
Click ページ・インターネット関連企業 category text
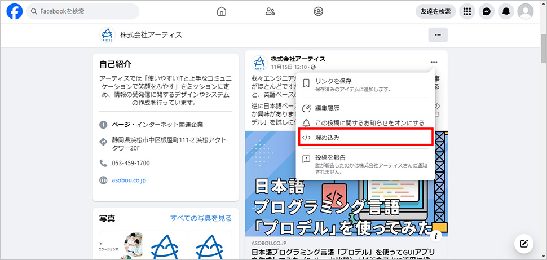[x=157, y=124]
